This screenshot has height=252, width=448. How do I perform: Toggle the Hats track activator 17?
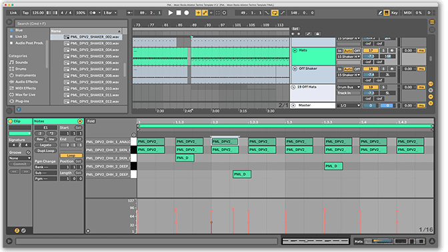371,51
